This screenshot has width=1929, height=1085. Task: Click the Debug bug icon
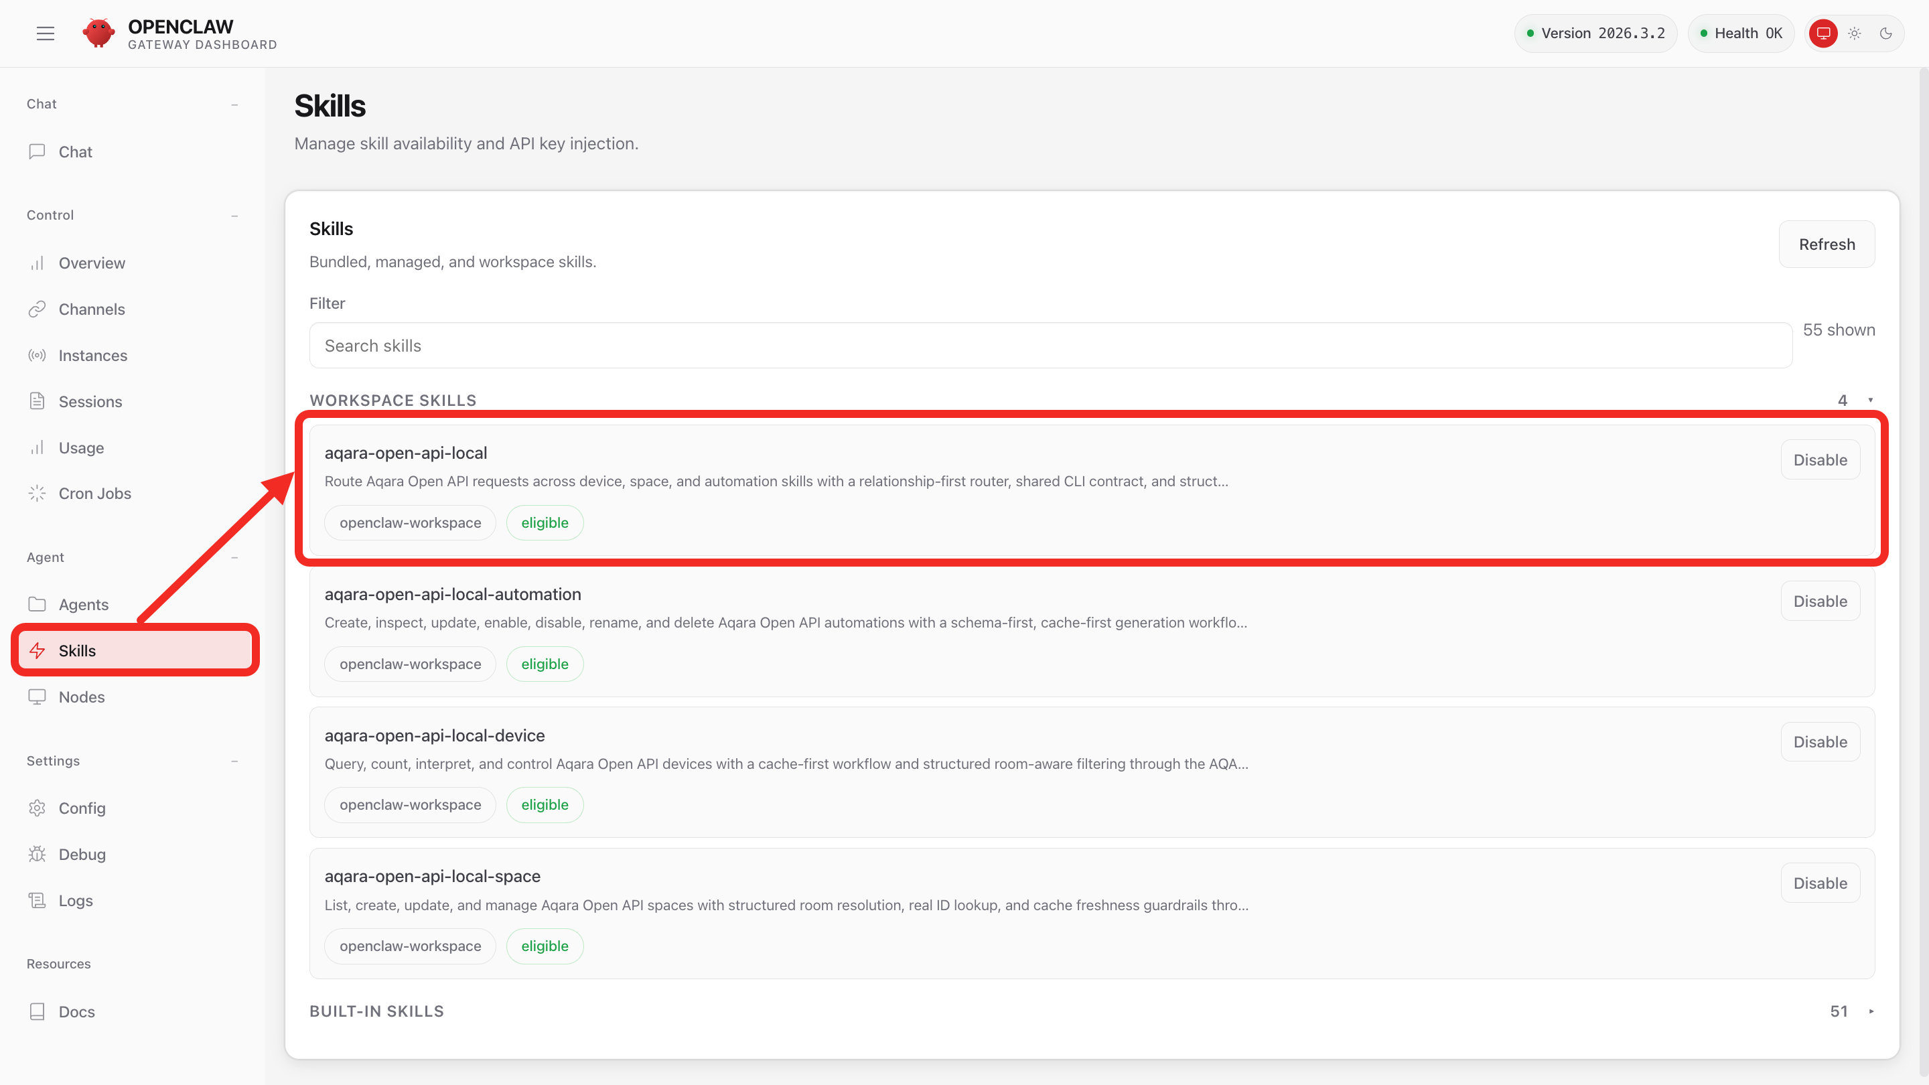pyautogui.click(x=37, y=855)
